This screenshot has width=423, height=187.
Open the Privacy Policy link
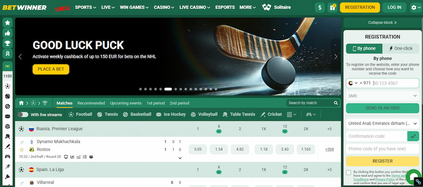(384, 179)
